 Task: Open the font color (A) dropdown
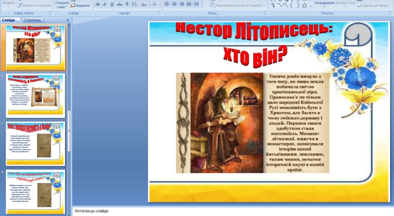(155, 5)
